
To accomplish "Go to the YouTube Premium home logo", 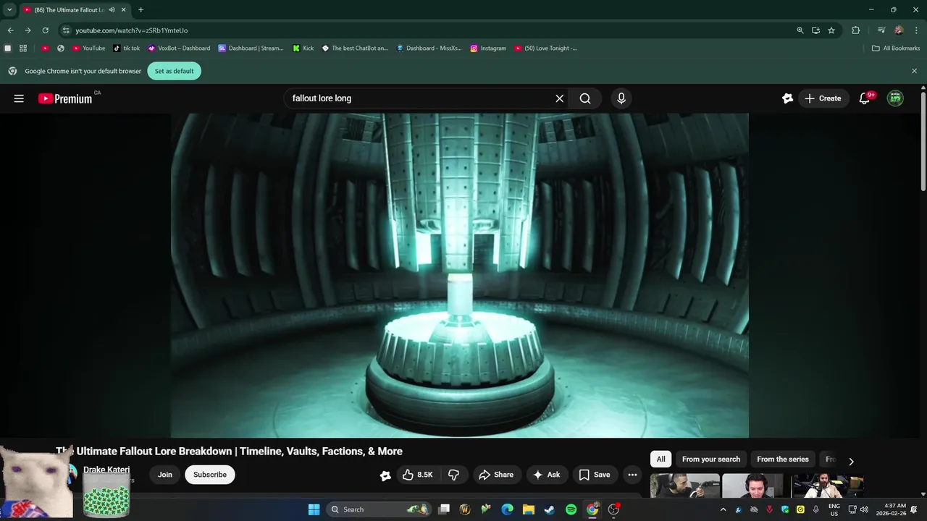I will (65, 98).
